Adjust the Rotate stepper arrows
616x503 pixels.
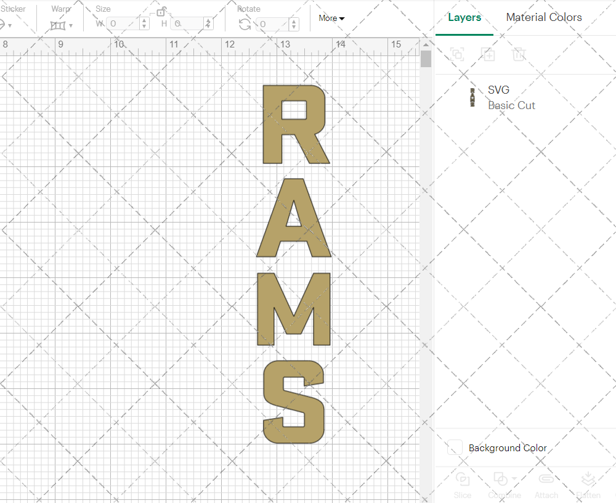pos(294,24)
